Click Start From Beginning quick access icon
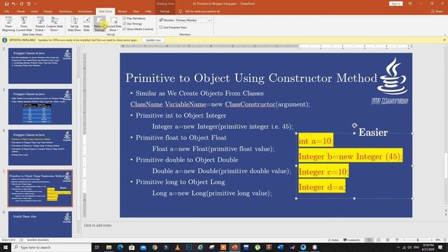This screenshot has width=448, height=252. pyautogui.click(x=29, y=3)
